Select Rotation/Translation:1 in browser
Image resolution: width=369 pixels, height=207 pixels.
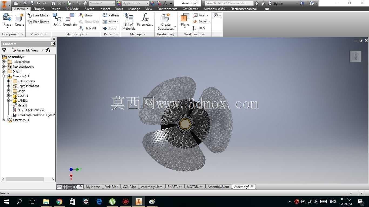(x=34, y=115)
